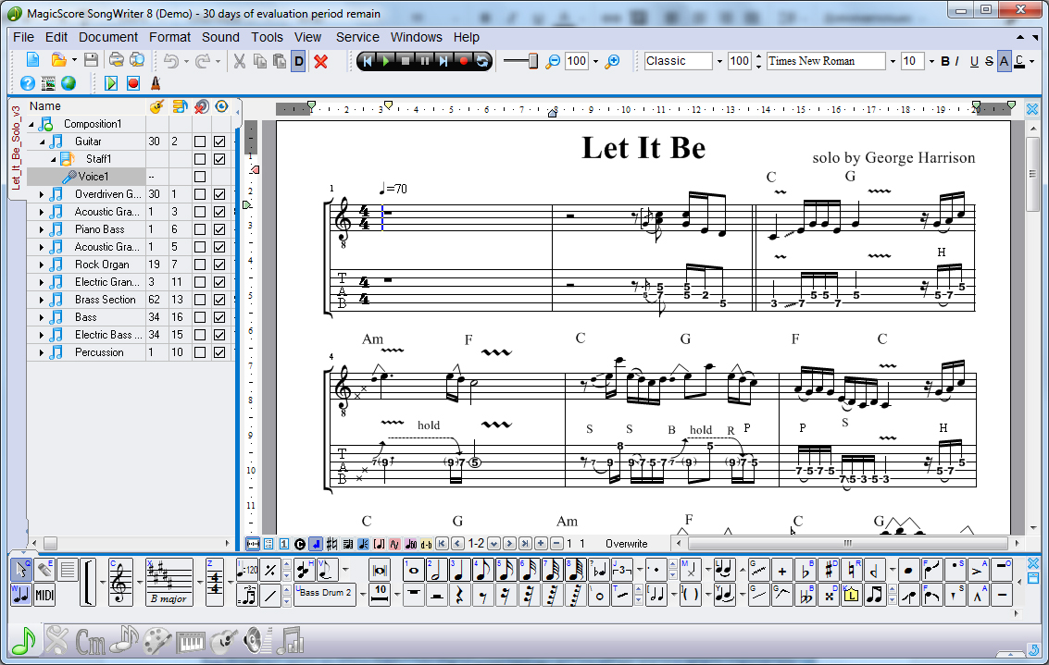Uncheck the second checkbox for Brass Section

pos(219,300)
